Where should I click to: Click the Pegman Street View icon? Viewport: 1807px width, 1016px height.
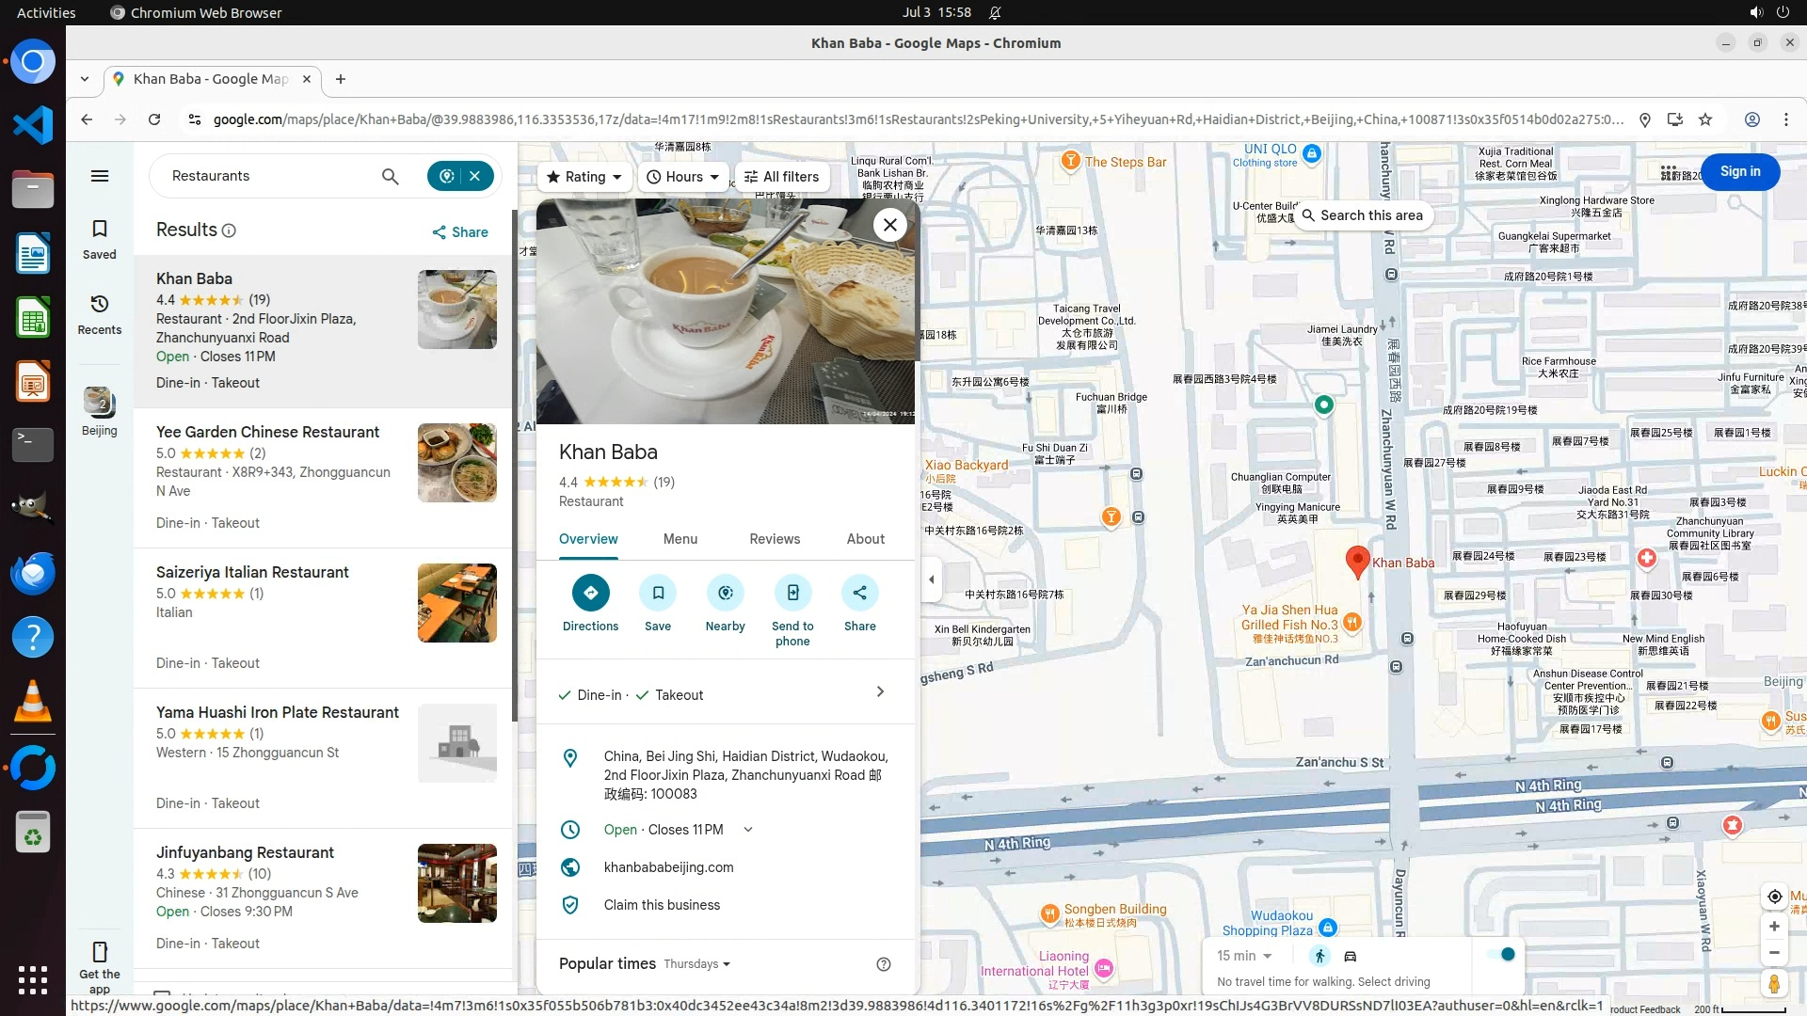coord(1773,983)
